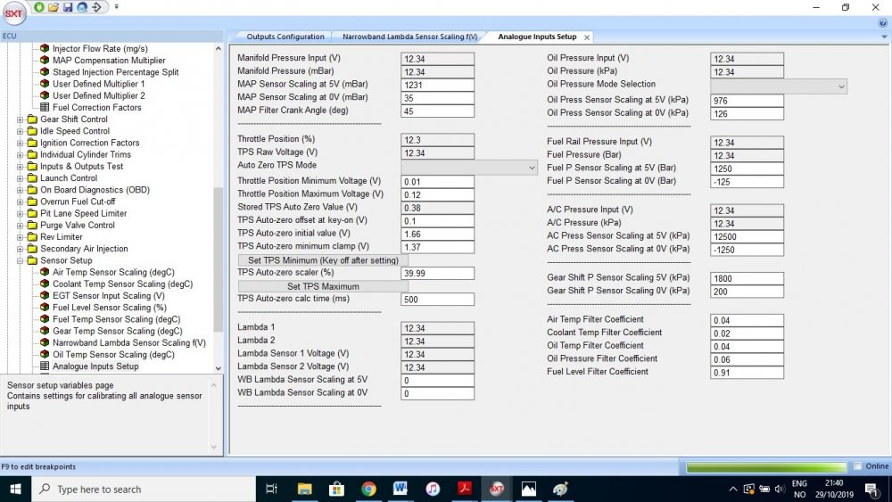Image resolution: width=892 pixels, height=502 pixels.
Task: Save with the floppy disk toolbar icon
Action: (x=68, y=7)
